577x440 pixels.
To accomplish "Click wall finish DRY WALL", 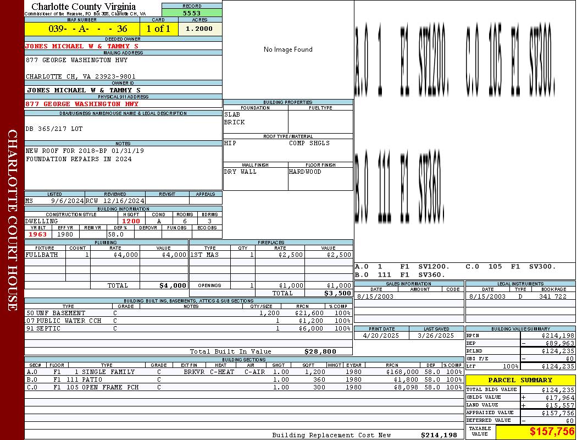I will point(240,172).
